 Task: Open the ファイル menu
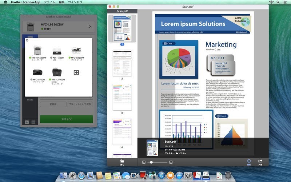click(x=49, y=2)
